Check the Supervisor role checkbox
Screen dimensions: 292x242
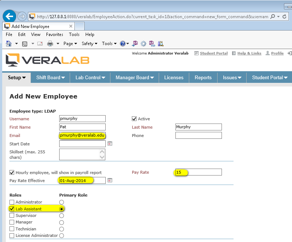pyautogui.click(x=12, y=215)
